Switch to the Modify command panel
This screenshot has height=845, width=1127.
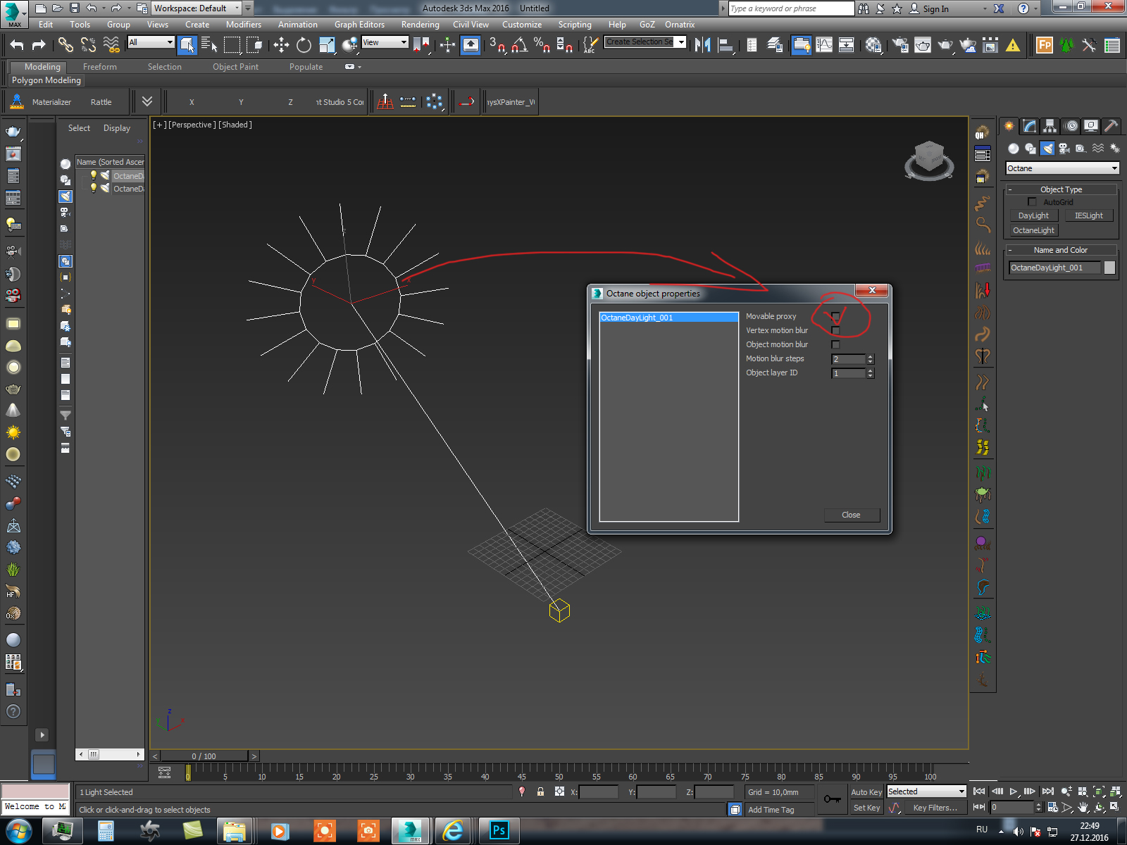[x=1030, y=126]
